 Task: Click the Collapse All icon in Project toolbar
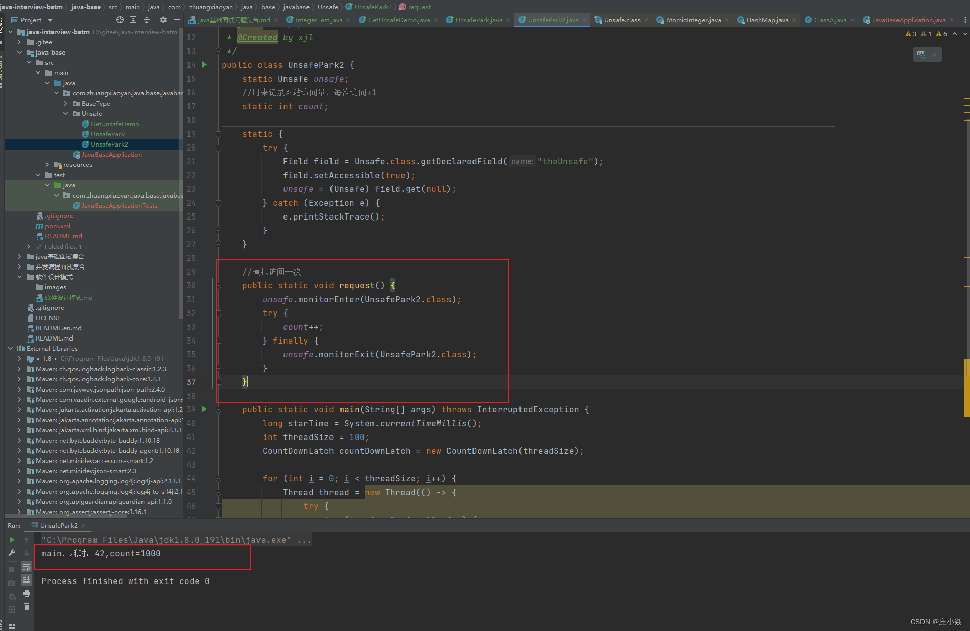[147, 20]
